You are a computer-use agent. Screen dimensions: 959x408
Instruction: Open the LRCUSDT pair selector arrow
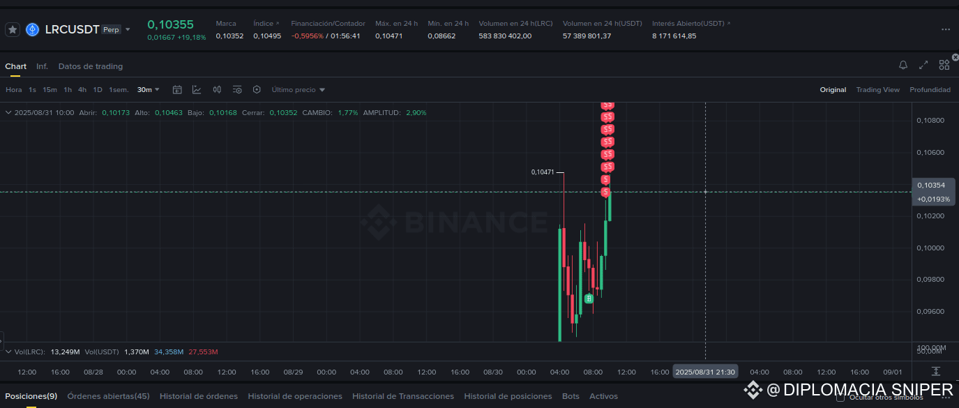point(128,29)
